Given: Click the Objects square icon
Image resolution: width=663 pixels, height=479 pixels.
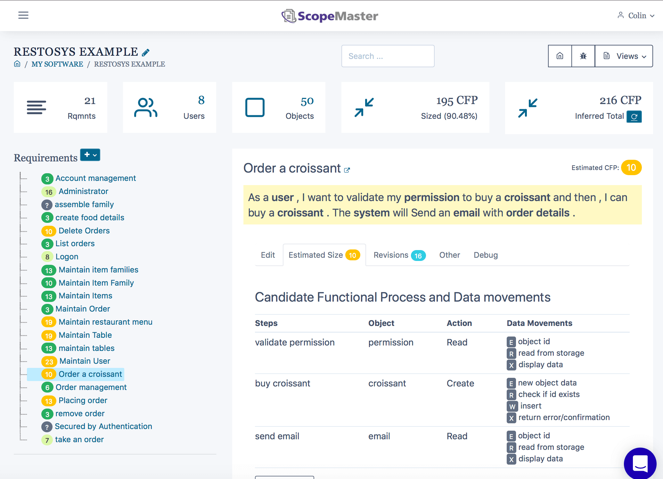Looking at the screenshot, I should 255,107.
